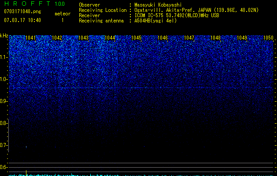Click the 1045 time marker

point(137,38)
